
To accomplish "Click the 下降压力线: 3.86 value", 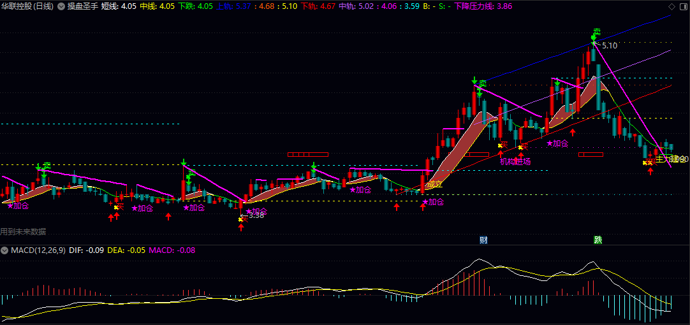I will pos(483,6).
